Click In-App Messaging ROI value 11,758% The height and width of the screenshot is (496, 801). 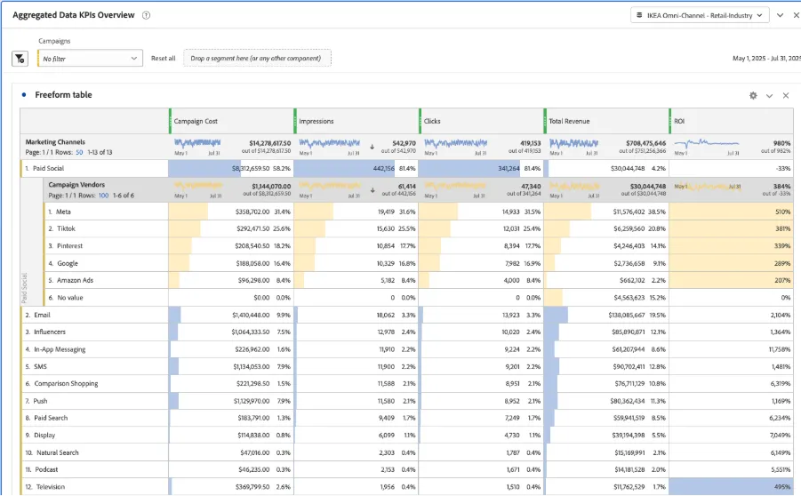click(x=780, y=349)
